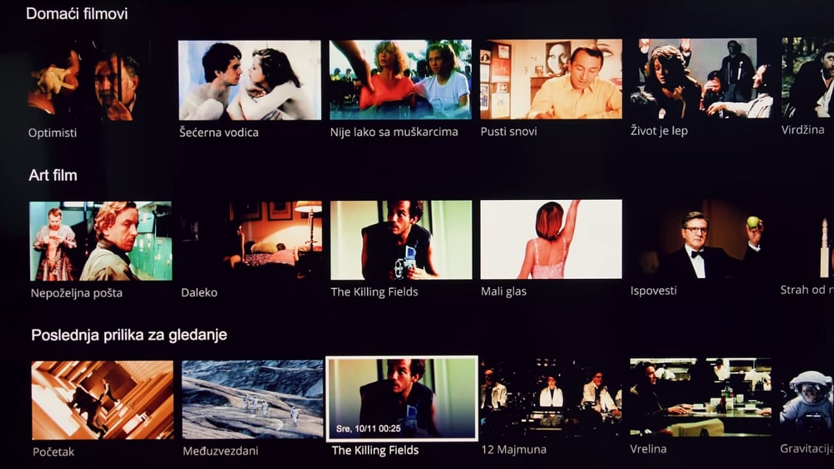The width and height of the screenshot is (834, 469).
Task: Open the Međuzvezdani thumbnail
Action: pyautogui.click(x=253, y=399)
